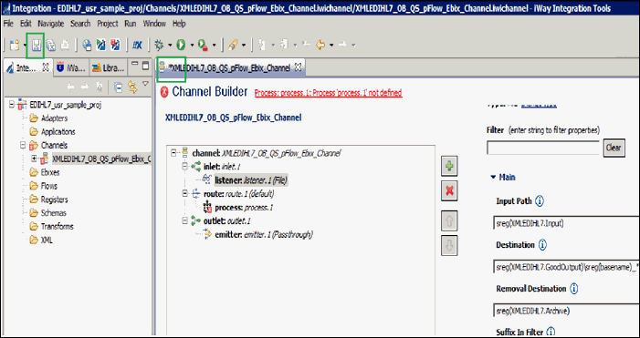
Task: Select the Ebixes folder
Action: 50,172
